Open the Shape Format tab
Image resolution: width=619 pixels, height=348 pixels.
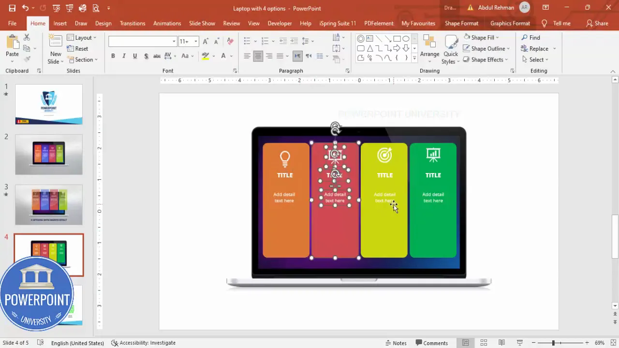click(461, 23)
